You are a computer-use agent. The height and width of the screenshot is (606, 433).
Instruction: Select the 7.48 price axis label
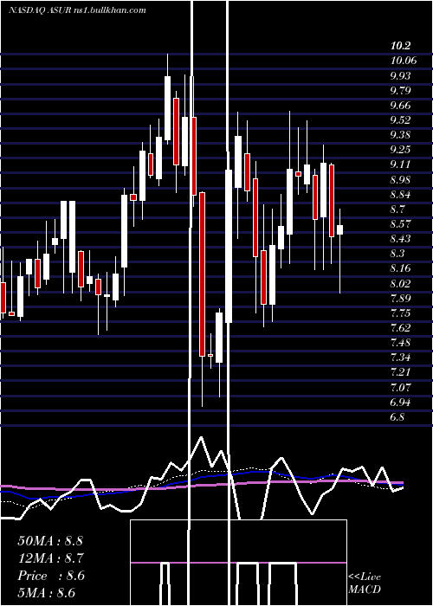tap(400, 343)
